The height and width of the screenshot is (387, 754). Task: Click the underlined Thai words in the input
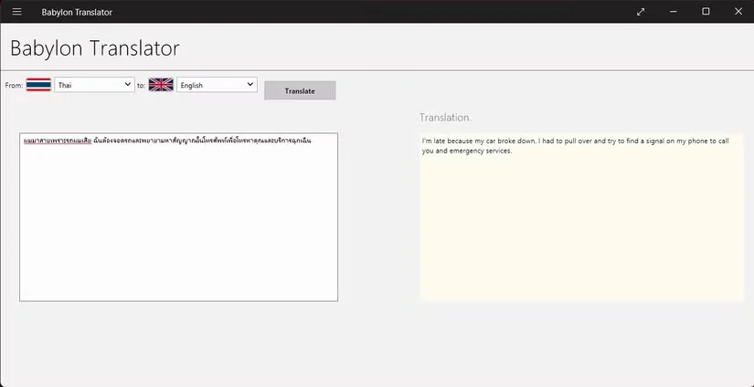58,141
